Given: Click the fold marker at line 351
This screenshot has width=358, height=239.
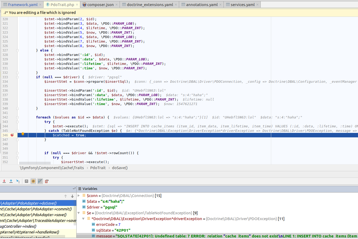Looking at the screenshot, I should pos(17,158).
